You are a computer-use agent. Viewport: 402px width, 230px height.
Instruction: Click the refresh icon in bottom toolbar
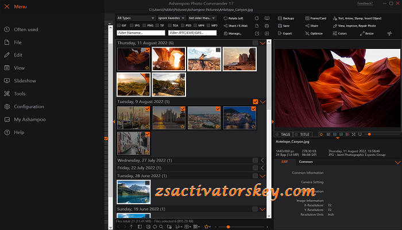tap(154, 227)
